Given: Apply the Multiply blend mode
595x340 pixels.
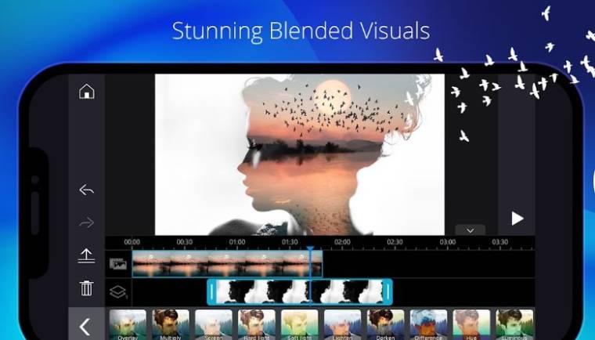Looking at the screenshot, I should (x=171, y=324).
